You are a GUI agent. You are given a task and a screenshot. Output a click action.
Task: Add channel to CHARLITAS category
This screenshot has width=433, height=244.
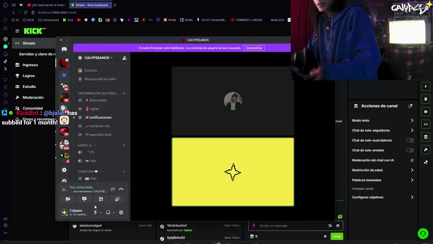[x=124, y=171]
